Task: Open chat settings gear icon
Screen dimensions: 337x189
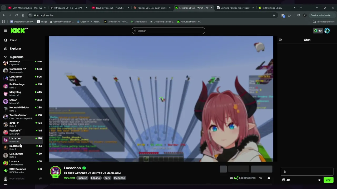Action: [x=319, y=180]
